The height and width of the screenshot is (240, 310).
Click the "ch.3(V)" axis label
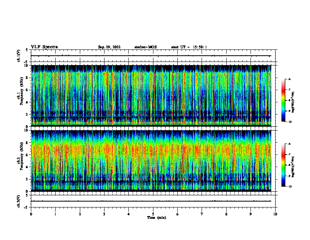tap(19, 201)
